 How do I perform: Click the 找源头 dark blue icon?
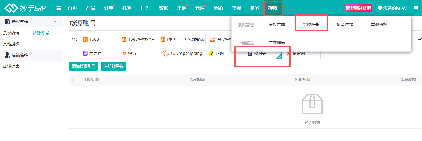pyautogui.click(x=250, y=53)
